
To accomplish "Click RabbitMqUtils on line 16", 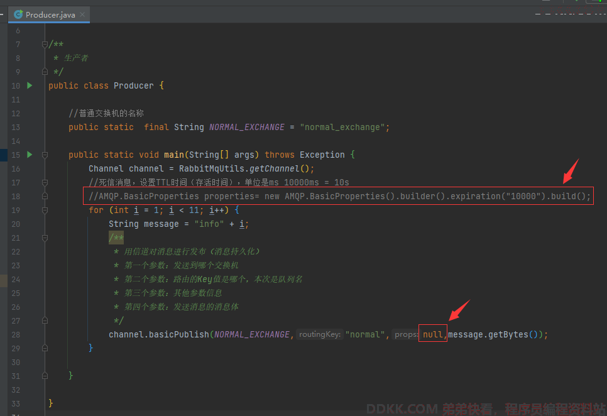I will (x=211, y=168).
